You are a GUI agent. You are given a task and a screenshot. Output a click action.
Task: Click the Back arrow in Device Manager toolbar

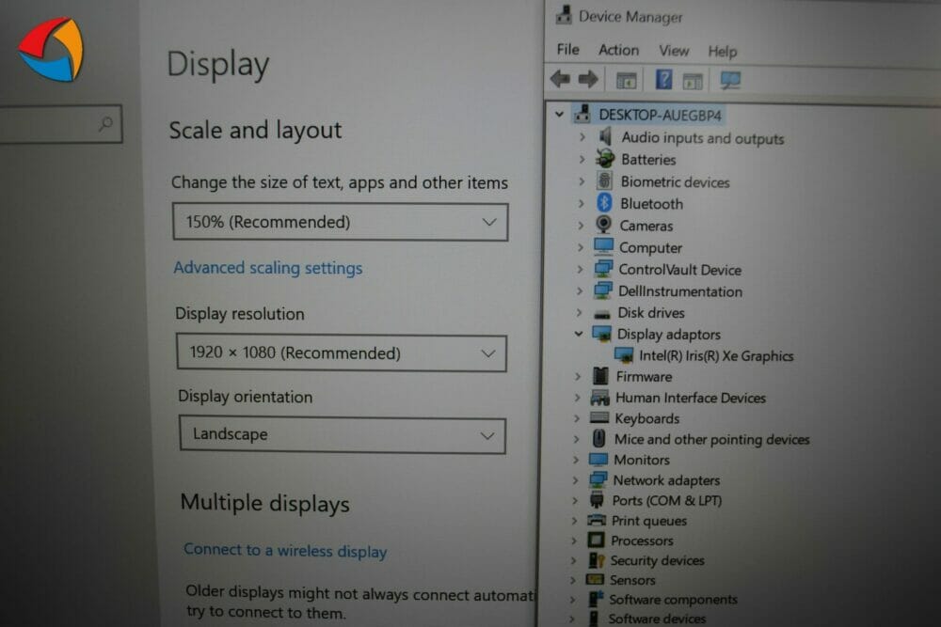[560, 79]
